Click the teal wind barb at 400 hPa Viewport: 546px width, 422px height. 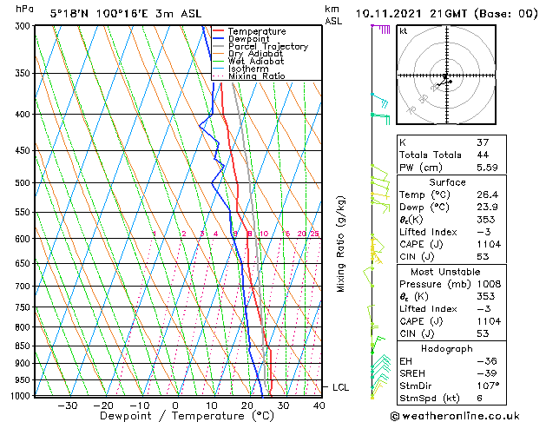coord(380,118)
